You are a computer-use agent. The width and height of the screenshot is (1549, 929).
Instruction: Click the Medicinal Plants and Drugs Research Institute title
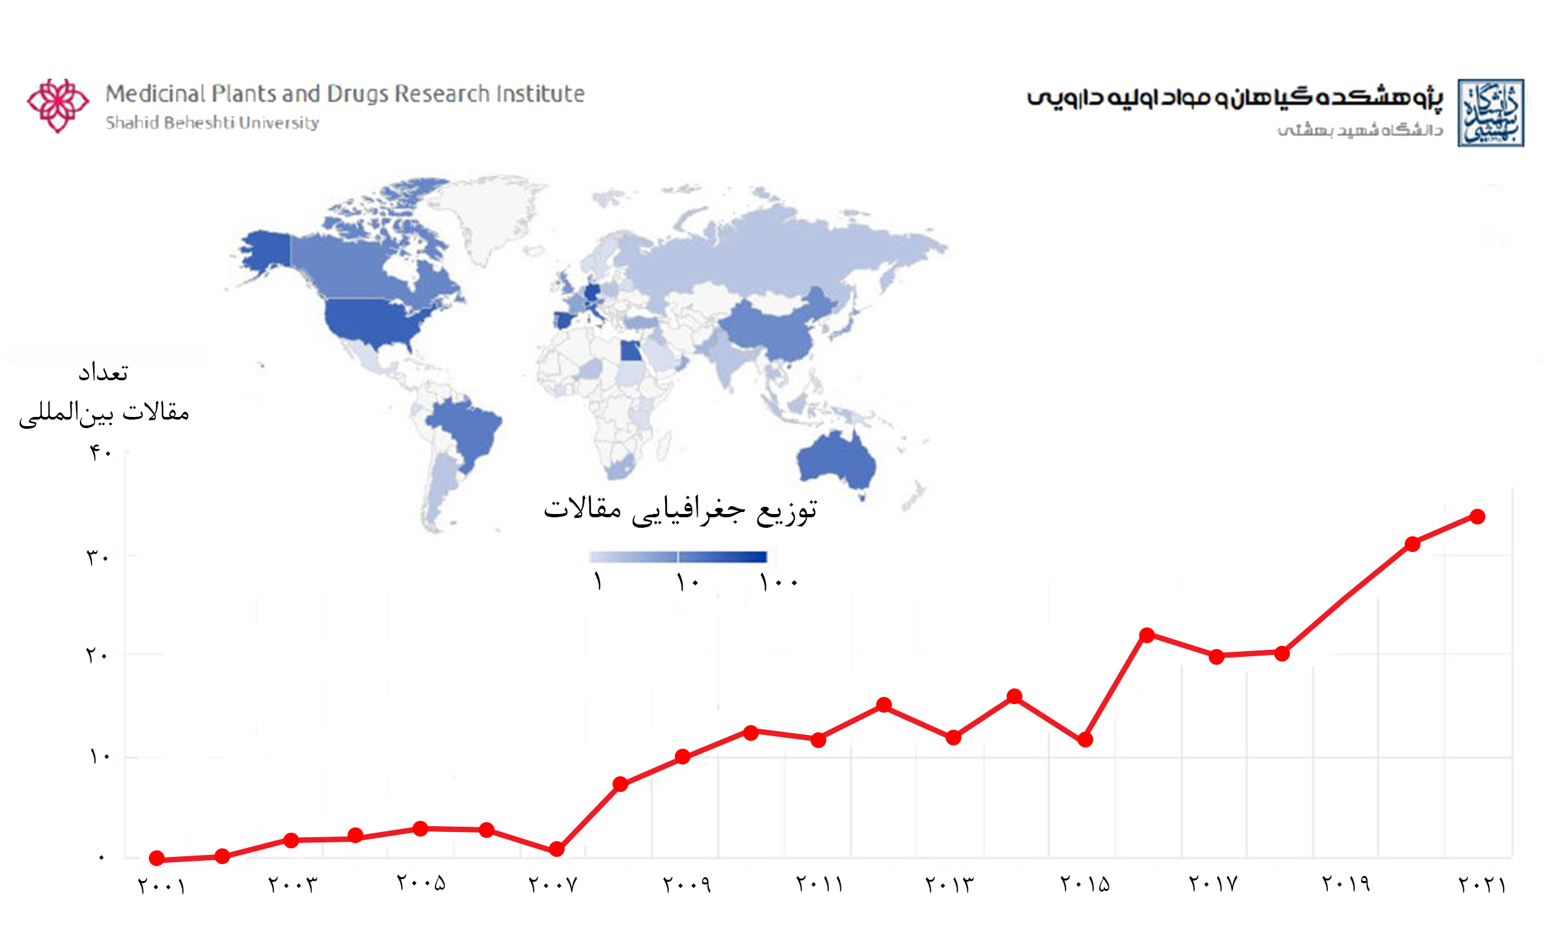[x=345, y=94]
